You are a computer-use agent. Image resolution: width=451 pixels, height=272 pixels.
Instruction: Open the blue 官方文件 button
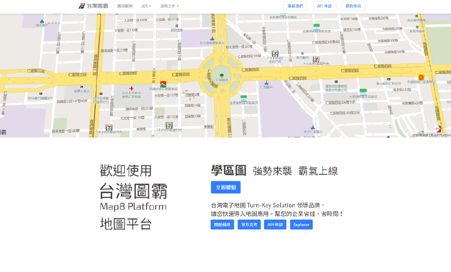coord(249,225)
